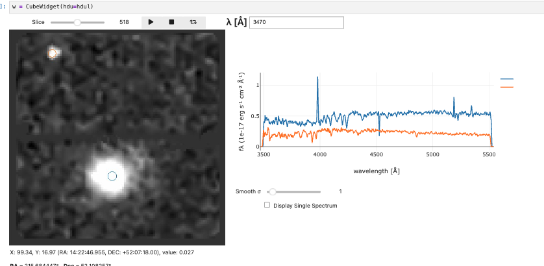The image size is (544, 266).
Task: Click the 'wavelength [Å]' axis title
Action: [377, 171]
